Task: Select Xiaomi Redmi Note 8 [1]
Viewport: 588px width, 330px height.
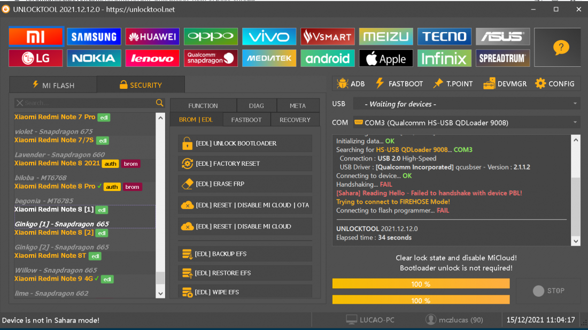Action: pos(54,210)
